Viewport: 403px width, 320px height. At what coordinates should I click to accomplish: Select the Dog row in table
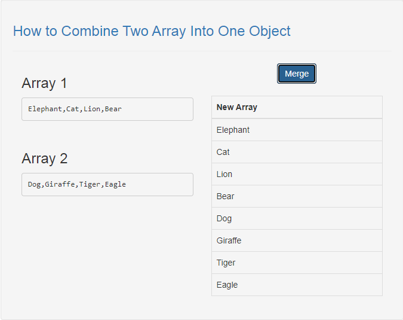point(297,218)
